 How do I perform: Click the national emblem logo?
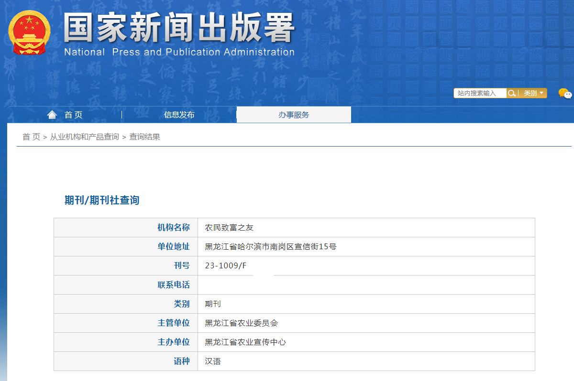[x=29, y=32]
